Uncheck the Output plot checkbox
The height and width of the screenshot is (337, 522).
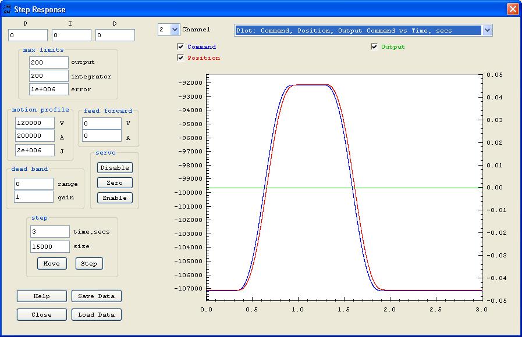(374, 47)
